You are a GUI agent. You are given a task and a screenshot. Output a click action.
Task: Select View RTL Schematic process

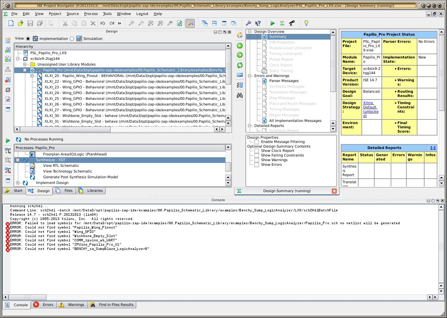(61, 165)
